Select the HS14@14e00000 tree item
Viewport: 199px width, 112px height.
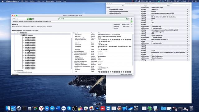click(30, 59)
